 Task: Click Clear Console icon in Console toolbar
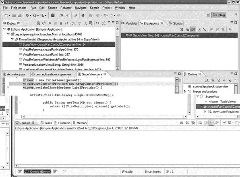point(200,123)
